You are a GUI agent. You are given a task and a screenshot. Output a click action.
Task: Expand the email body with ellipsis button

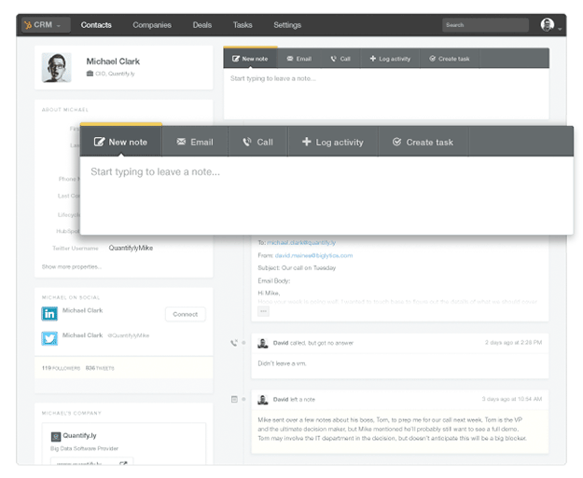(x=263, y=311)
